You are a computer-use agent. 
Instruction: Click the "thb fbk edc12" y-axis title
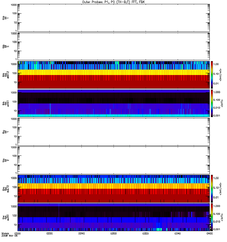click(6, 75)
